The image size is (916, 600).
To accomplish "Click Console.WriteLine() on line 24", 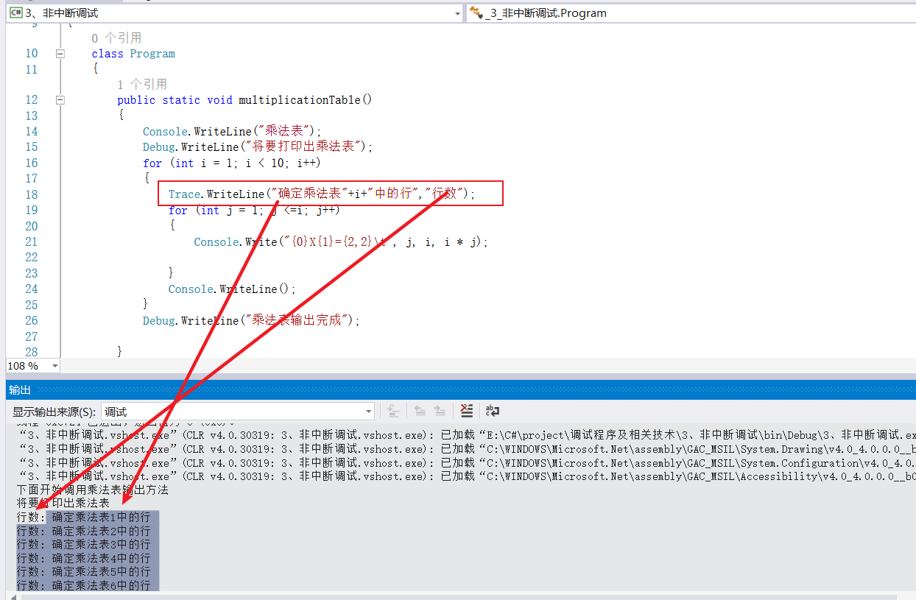I will tap(232, 289).
